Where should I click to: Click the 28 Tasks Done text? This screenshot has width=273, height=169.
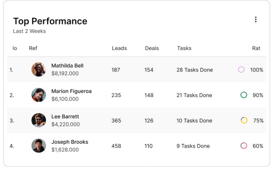tap(195, 70)
